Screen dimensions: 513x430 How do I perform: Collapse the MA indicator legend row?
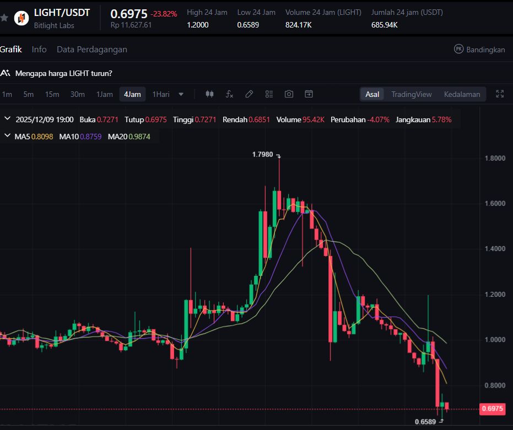tap(8, 136)
